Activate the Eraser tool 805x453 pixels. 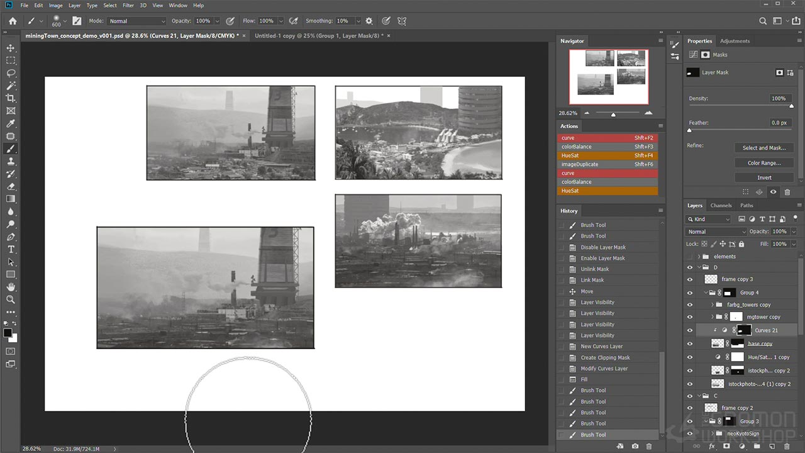(11, 186)
